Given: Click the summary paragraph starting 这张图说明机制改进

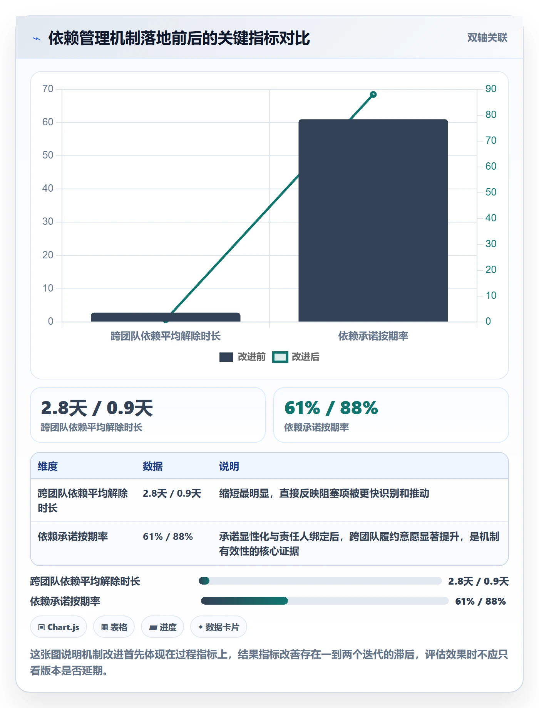Looking at the screenshot, I should point(269,662).
